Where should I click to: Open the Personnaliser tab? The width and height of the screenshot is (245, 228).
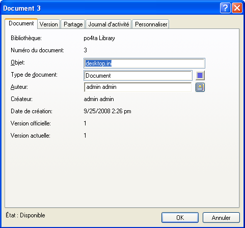[x=151, y=24]
